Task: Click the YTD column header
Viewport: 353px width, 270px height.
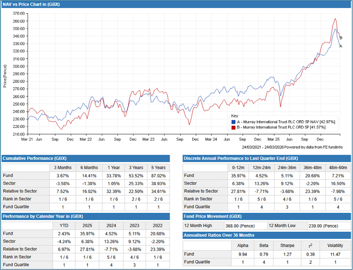Action: [x=64, y=225]
